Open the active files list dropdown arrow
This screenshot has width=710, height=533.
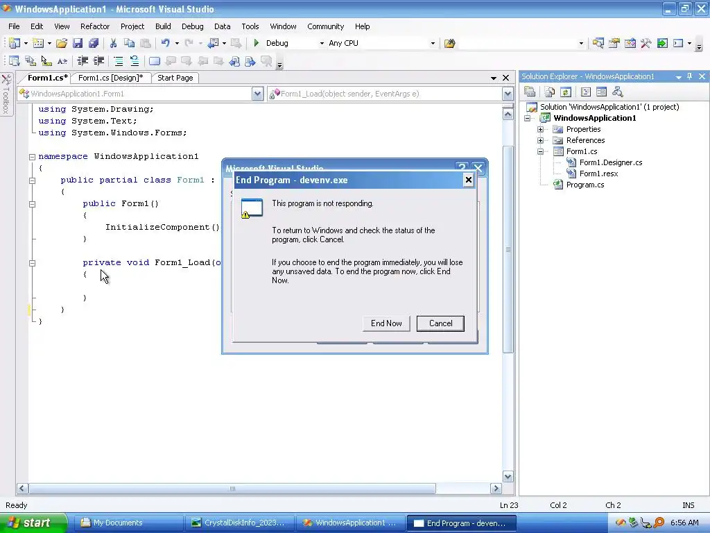(493, 78)
